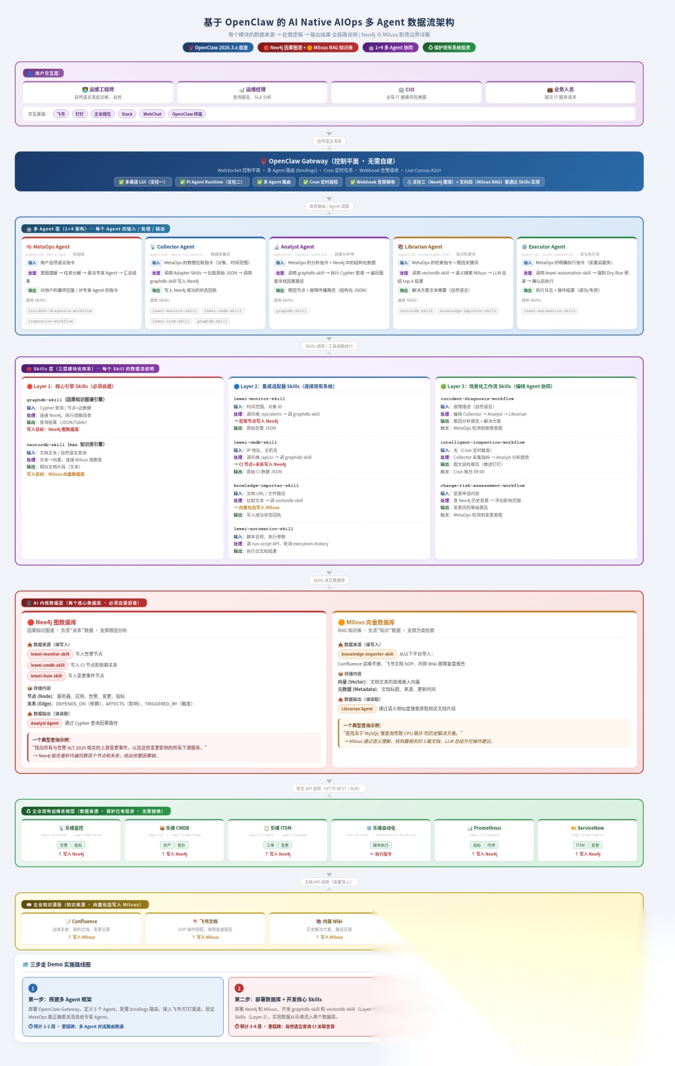Image resolution: width=675 pixels, height=1066 pixels.
Task: Click the 乐维监控 satellite icon
Action: pyautogui.click(x=62, y=829)
